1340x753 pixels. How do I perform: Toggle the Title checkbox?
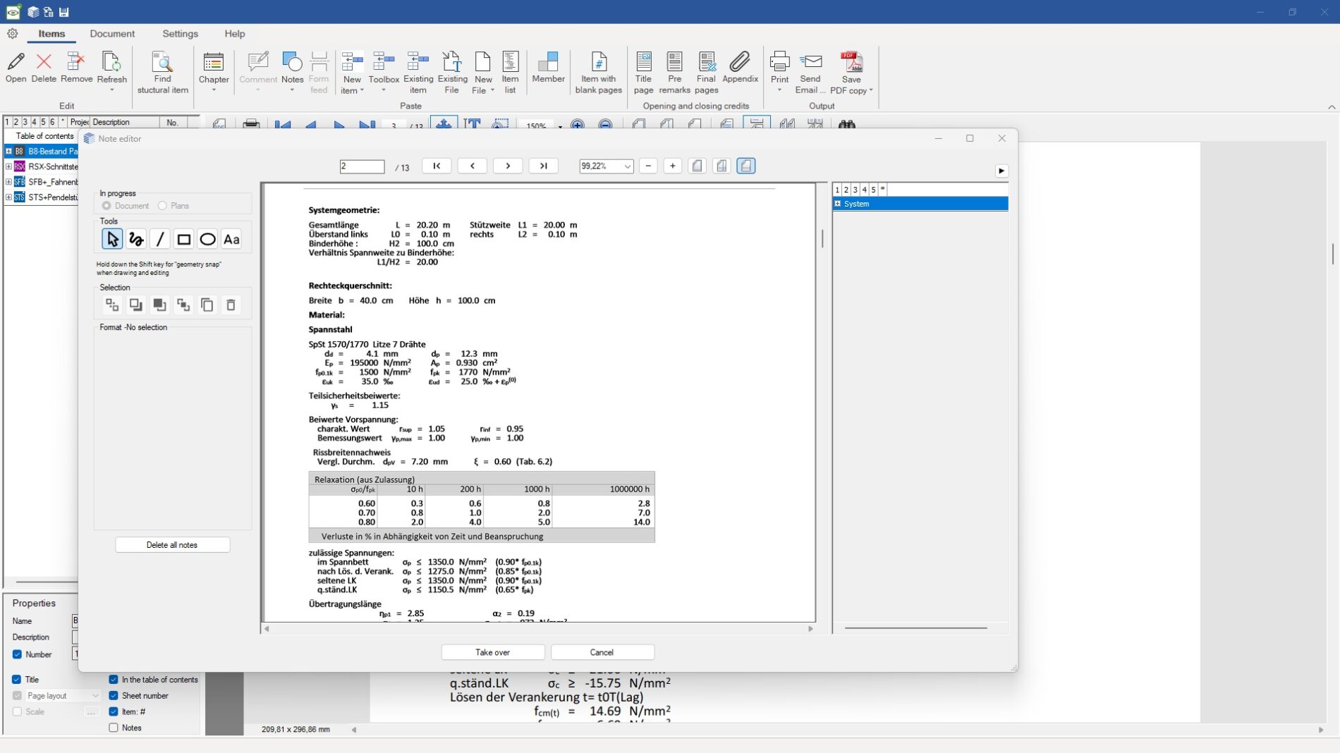(x=17, y=680)
